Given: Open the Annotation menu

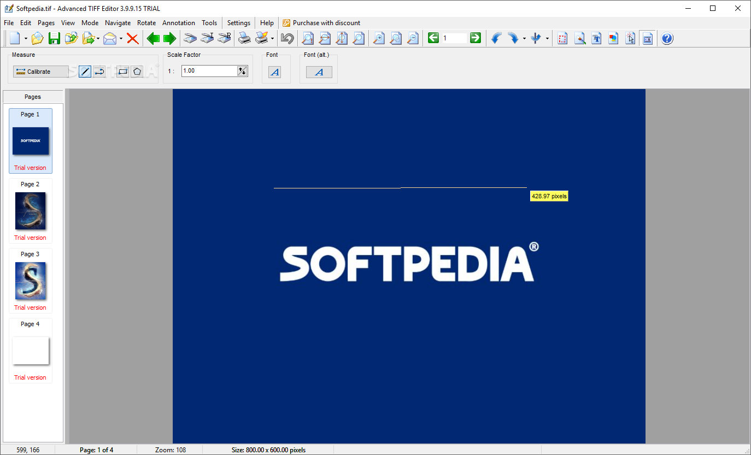Looking at the screenshot, I should (x=179, y=23).
